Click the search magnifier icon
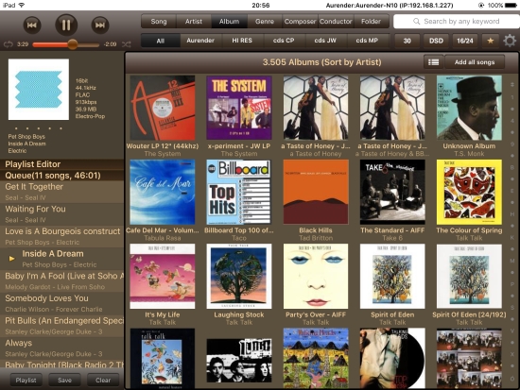The width and height of the screenshot is (520, 390). pyautogui.click(x=416, y=22)
